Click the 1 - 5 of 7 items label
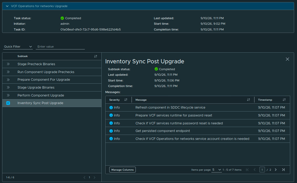This screenshot has height=183, width=297. (232, 170)
